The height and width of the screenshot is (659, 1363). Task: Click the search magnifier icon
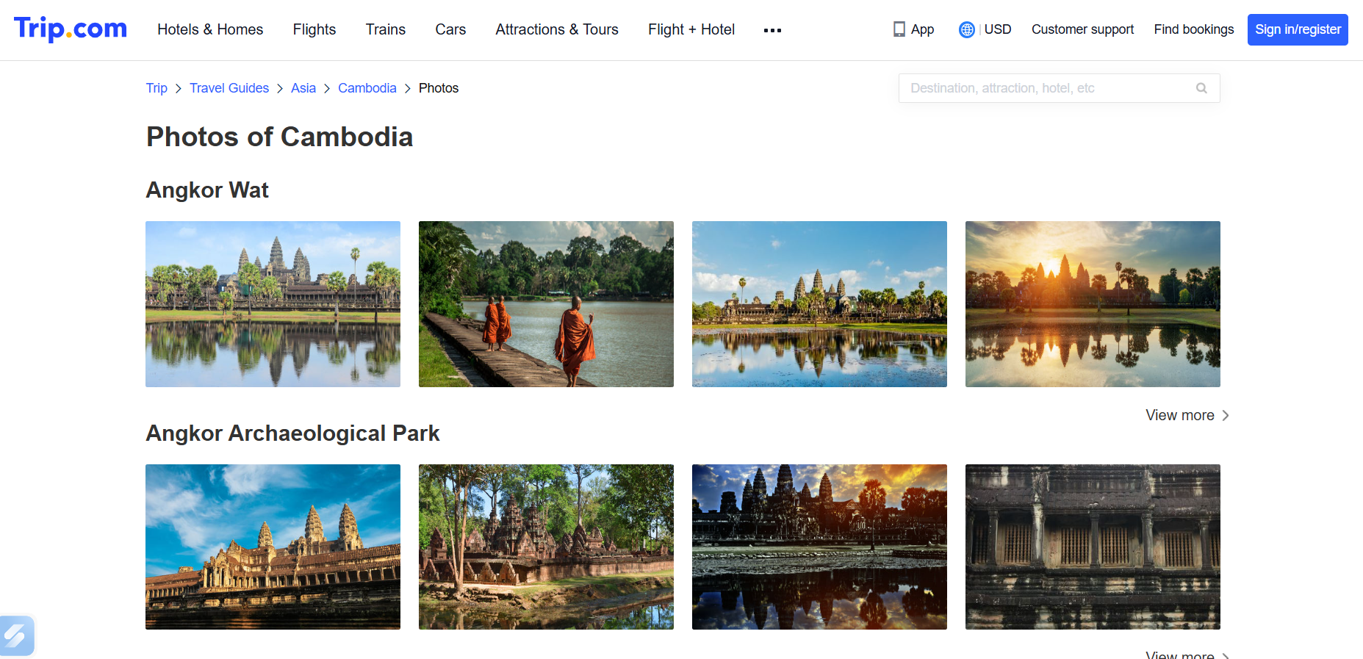click(1201, 88)
